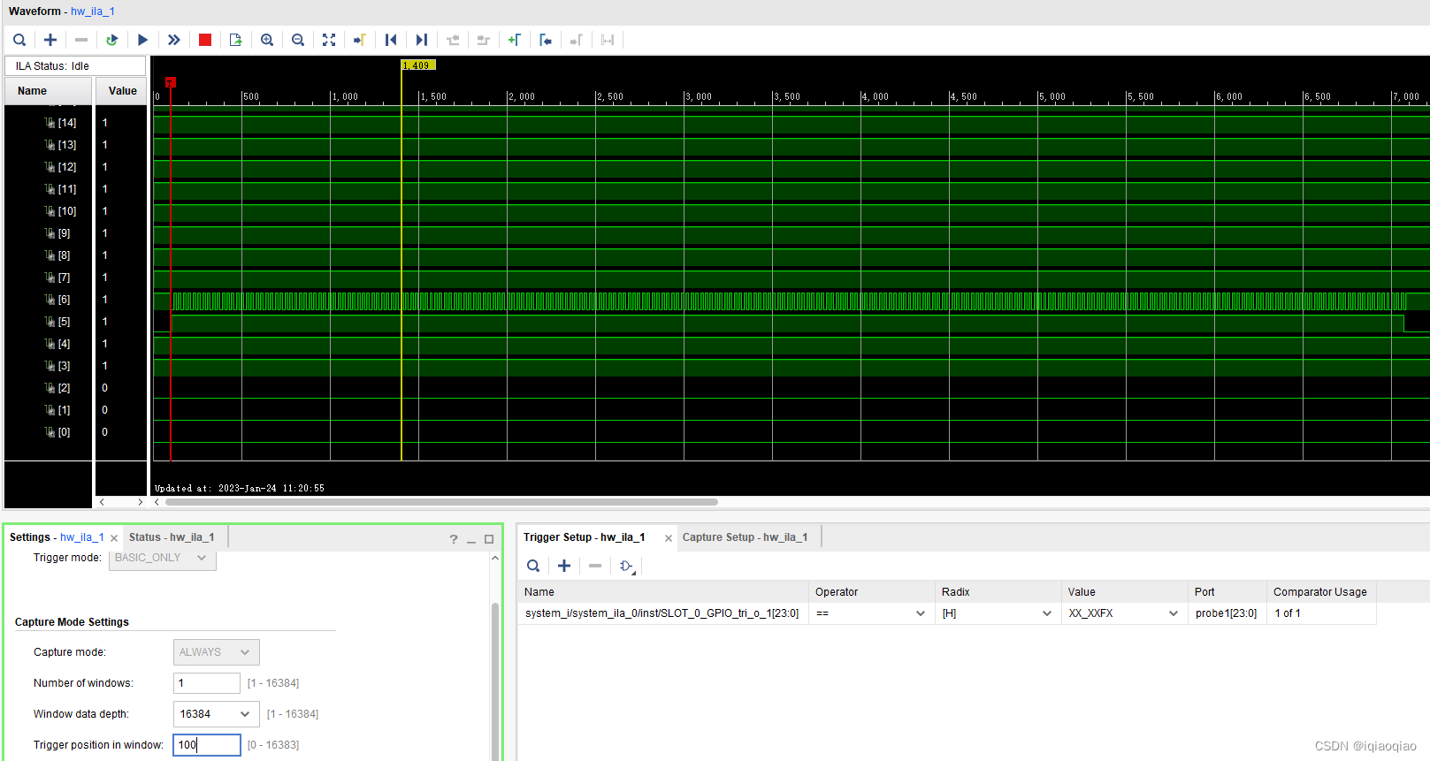The height and width of the screenshot is (761, 1430).
Task: Minimize the Settings panel
Action: click(x=471, y=539)
